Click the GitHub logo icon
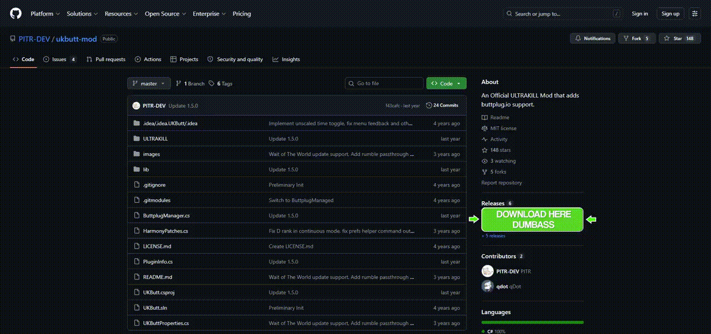The image size is (711, 334). [x=16, y=13]
